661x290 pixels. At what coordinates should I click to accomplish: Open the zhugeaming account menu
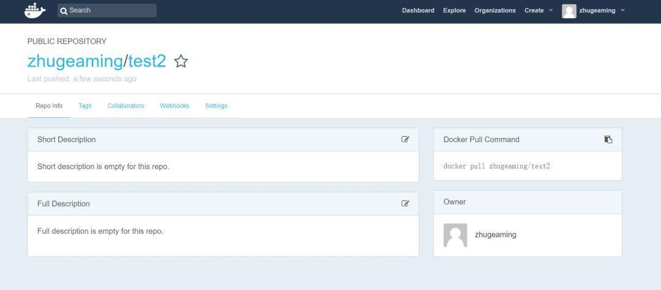pos(597,10)
